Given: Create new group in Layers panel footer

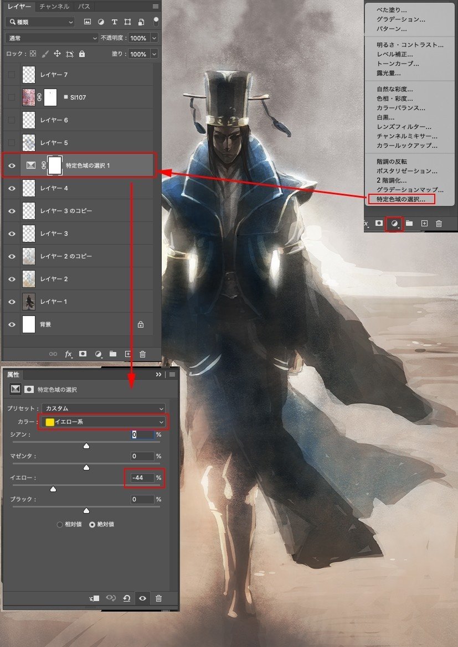Looking at the screenshot, I should coord(113,354).
